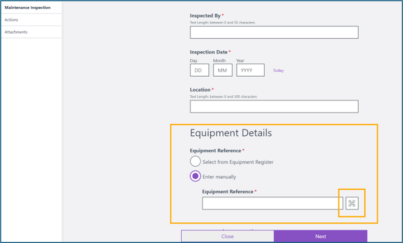The height and width of the screenshot is (243, 403).
Task: Click the scan barcode icon beside Equipment Reference
Action: (352, 203)
